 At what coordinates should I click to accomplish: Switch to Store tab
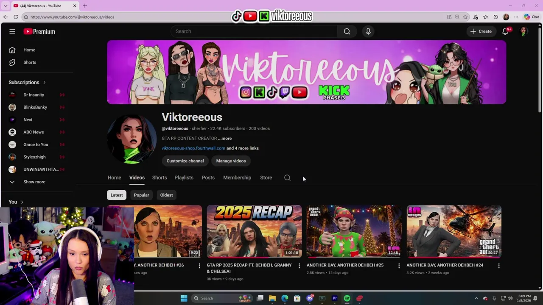266,177
